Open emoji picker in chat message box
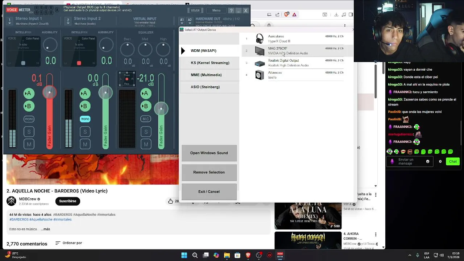Viewport: 464px width, 261px height. [x=428, y=161]
